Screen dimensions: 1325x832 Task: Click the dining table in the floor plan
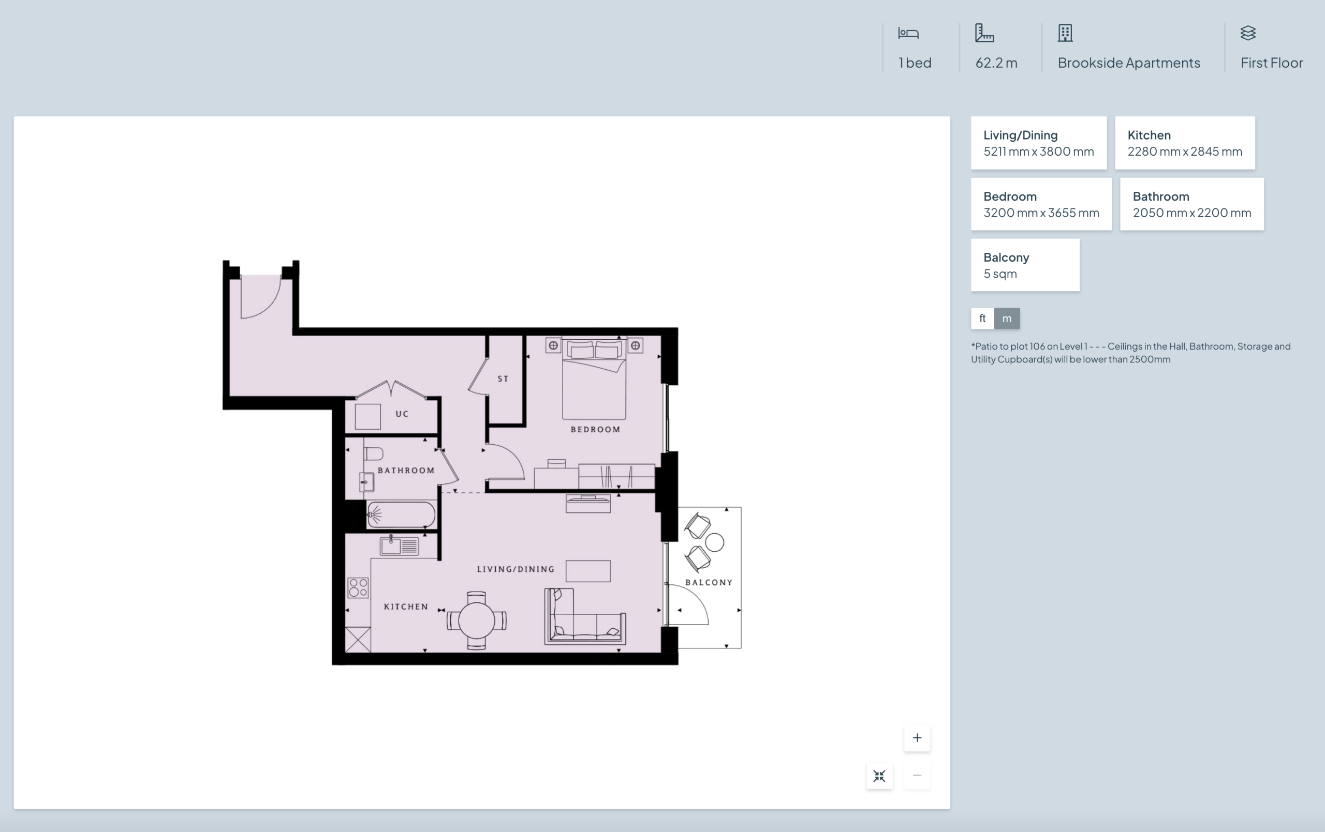(x=476, y=621)
